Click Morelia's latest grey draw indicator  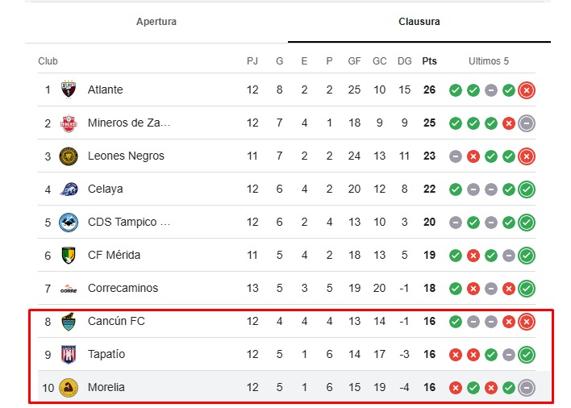click(x=527, y=387)
